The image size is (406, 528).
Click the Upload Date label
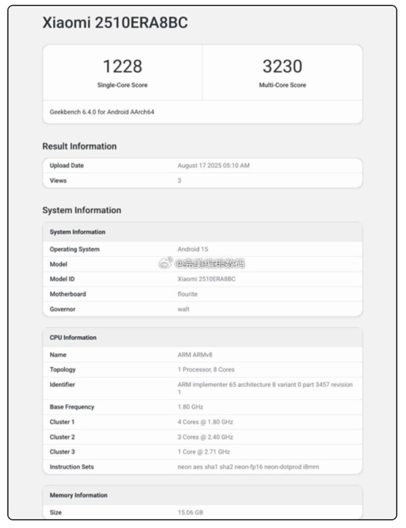point(66,166)
